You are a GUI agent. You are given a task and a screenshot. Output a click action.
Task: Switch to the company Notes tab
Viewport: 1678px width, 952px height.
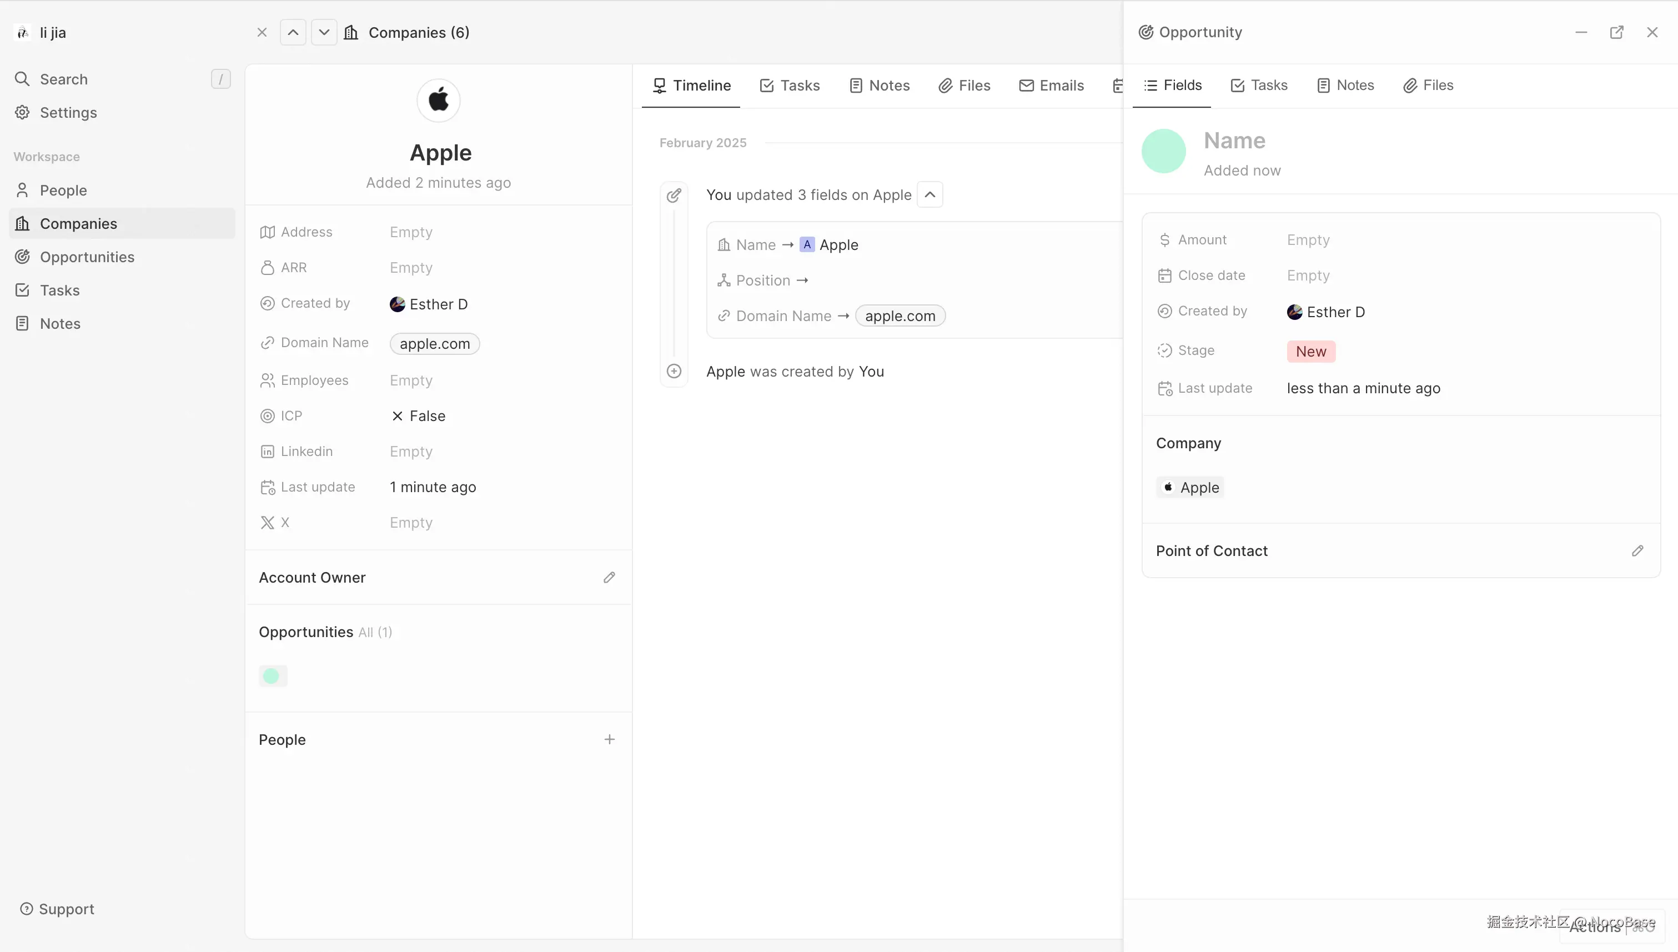click(879, 86)
